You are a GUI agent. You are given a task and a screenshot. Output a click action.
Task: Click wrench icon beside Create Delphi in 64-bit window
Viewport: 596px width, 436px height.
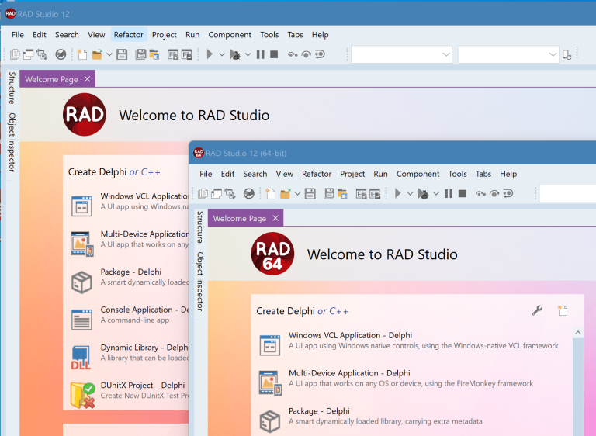click(537, 310)
